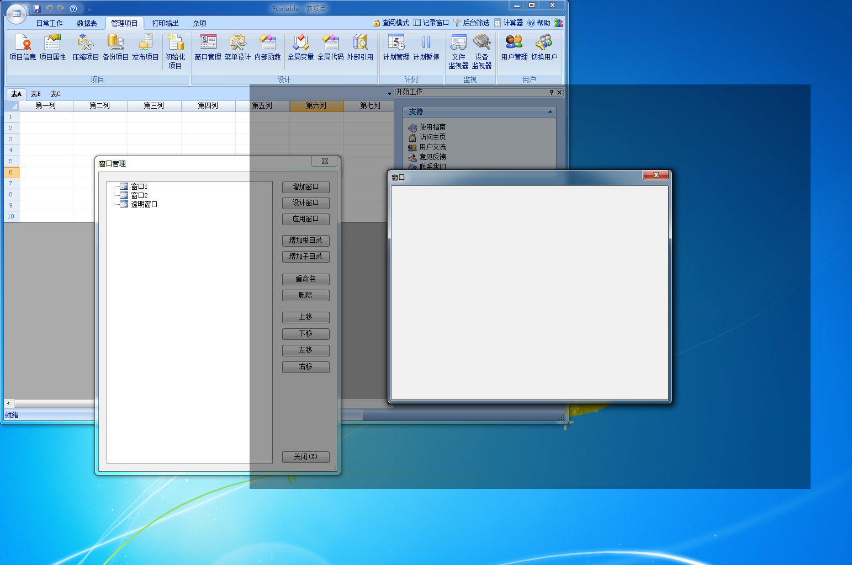
Task: Click the 压缩项目 icon
Action: (86, 47)
